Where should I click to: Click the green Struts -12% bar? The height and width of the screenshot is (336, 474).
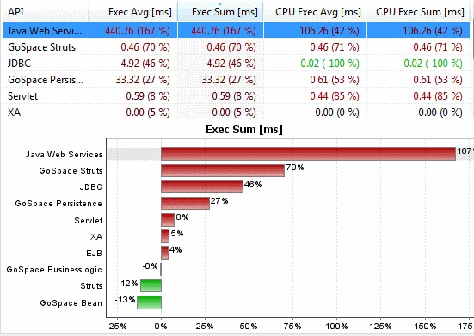point(151,285)
